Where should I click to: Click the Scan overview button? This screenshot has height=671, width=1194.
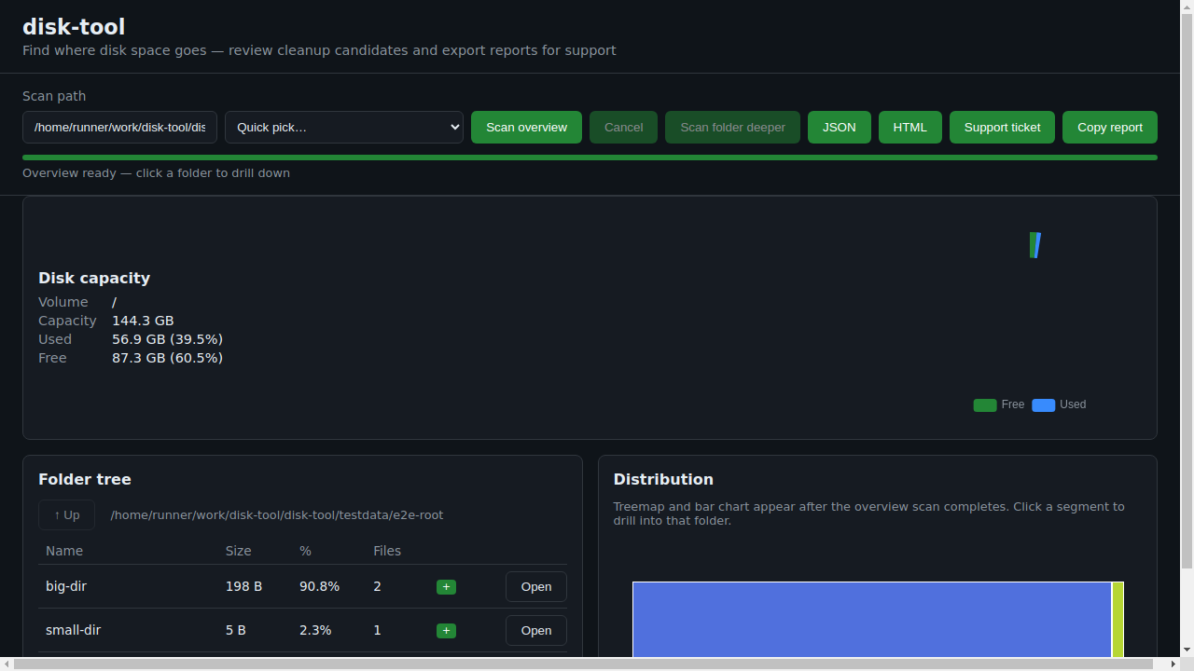coord(526,128)
